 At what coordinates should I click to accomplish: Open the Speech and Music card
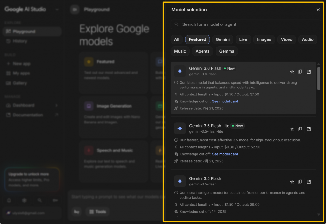114,162
